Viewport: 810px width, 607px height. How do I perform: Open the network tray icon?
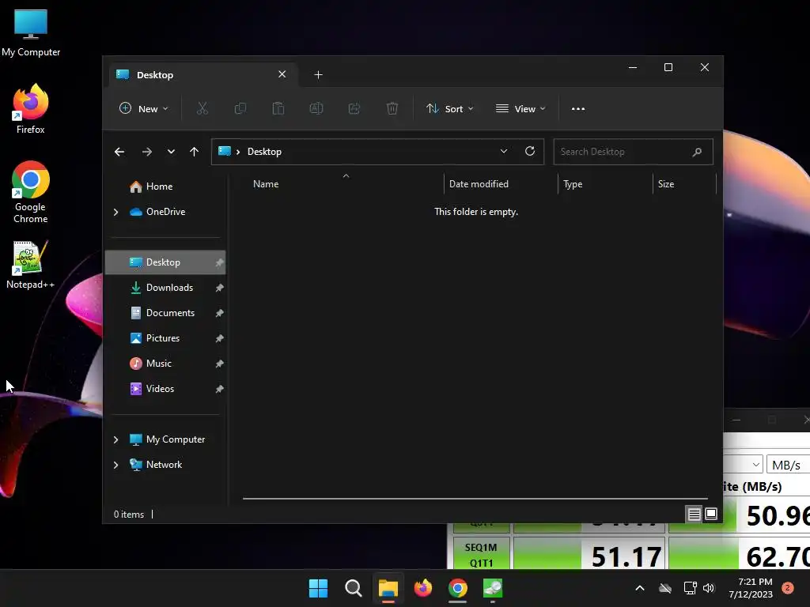click(690, 588)
